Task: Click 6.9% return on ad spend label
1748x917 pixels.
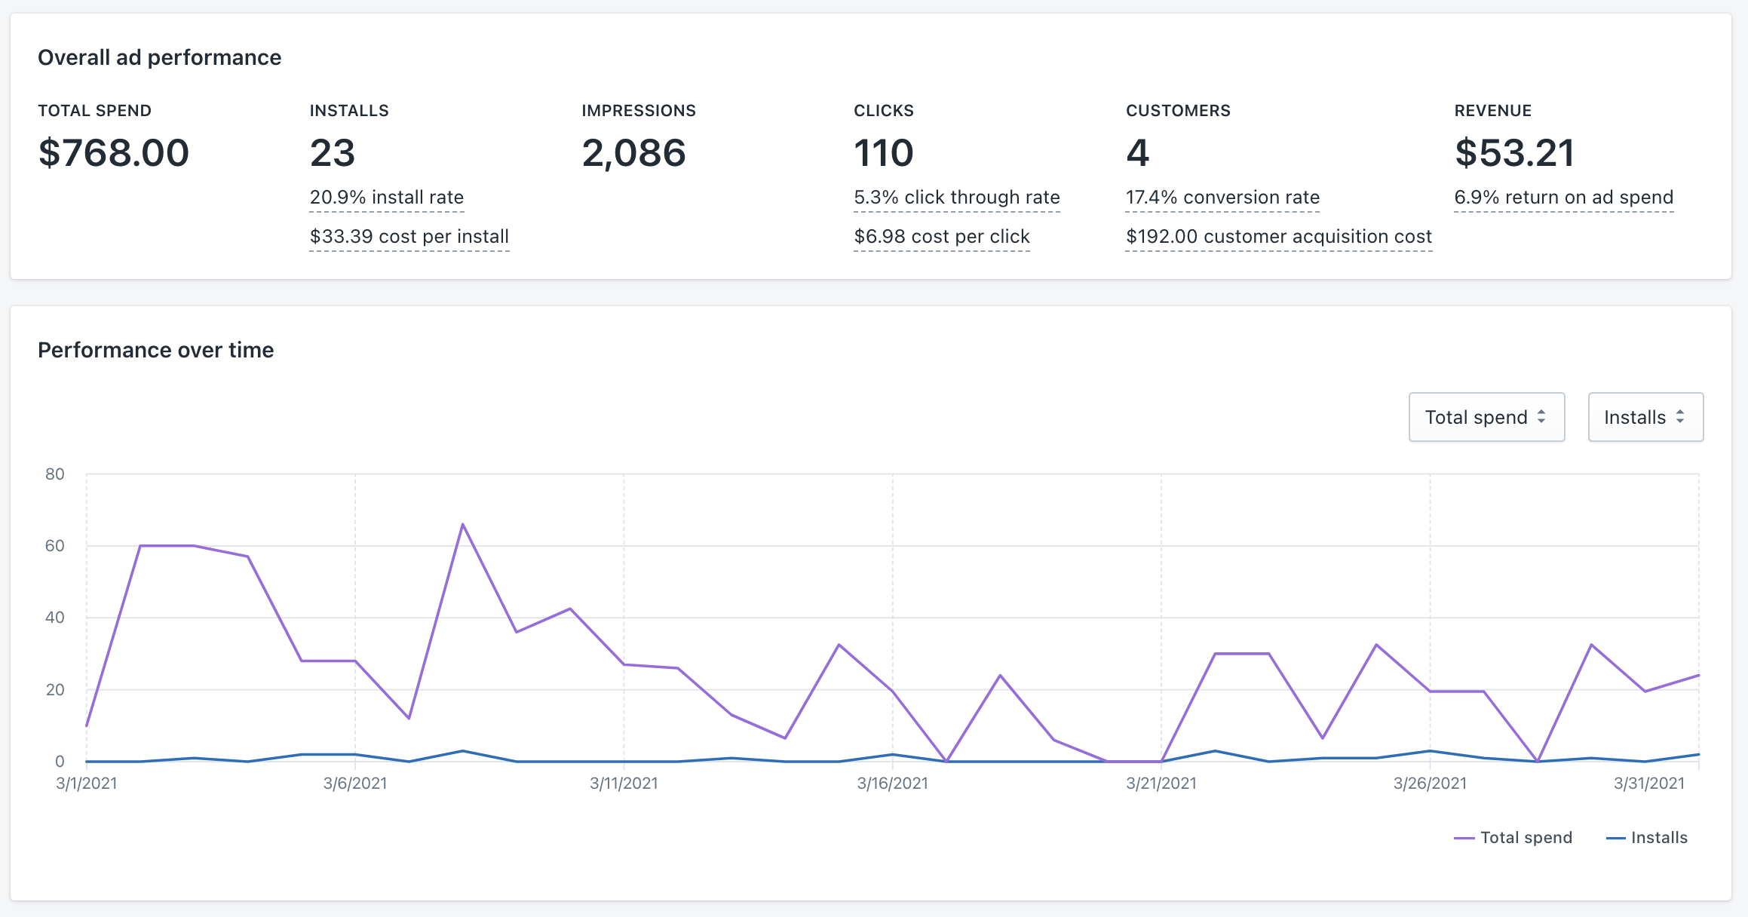Action: click(x=1563, y=198)
